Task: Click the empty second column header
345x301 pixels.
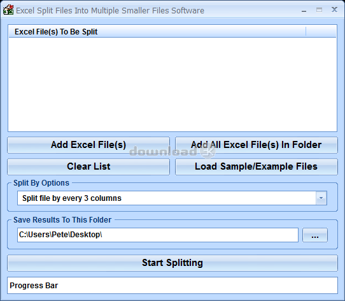Action: click(321, 31)
